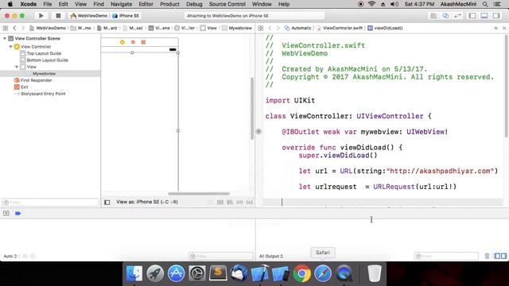Click the View Controller dock icon on canvas
Image resolution: width=509 pixels, height=286 pixels.
click(122, 42)
